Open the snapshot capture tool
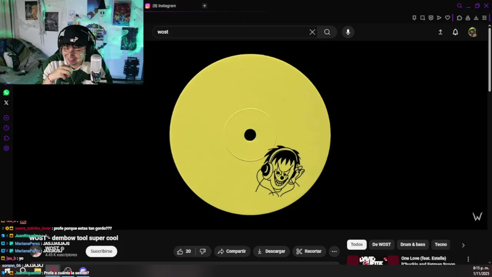492x277 pixels. coord(422,18)
